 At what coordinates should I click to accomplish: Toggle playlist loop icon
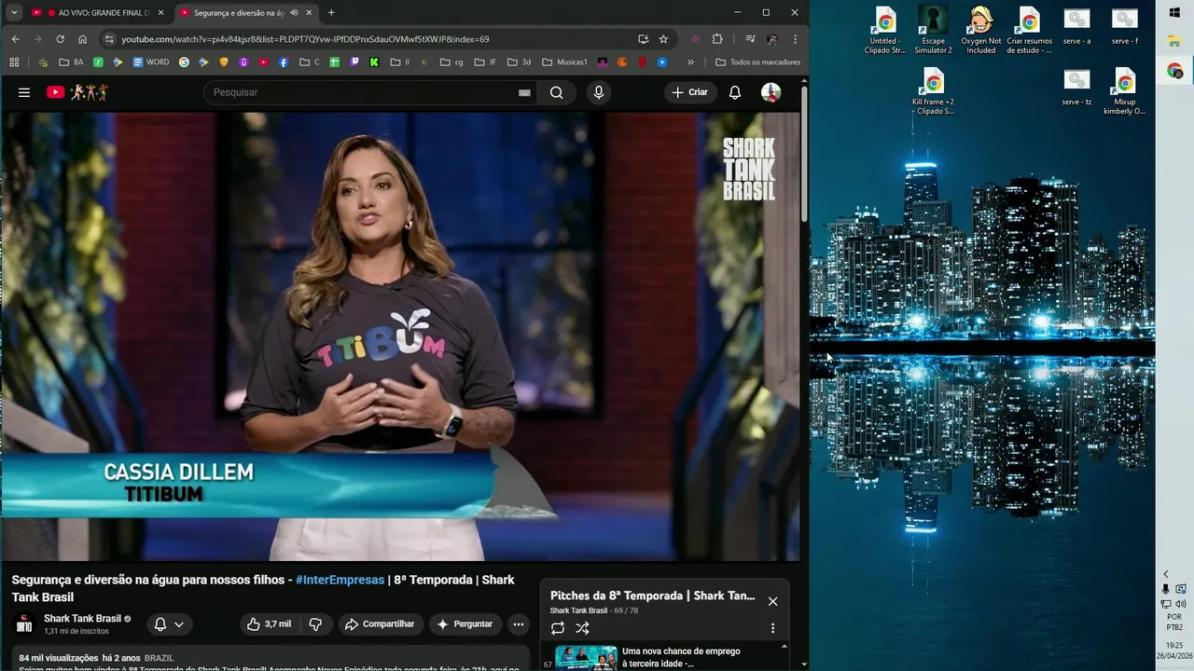pos(558,628)
